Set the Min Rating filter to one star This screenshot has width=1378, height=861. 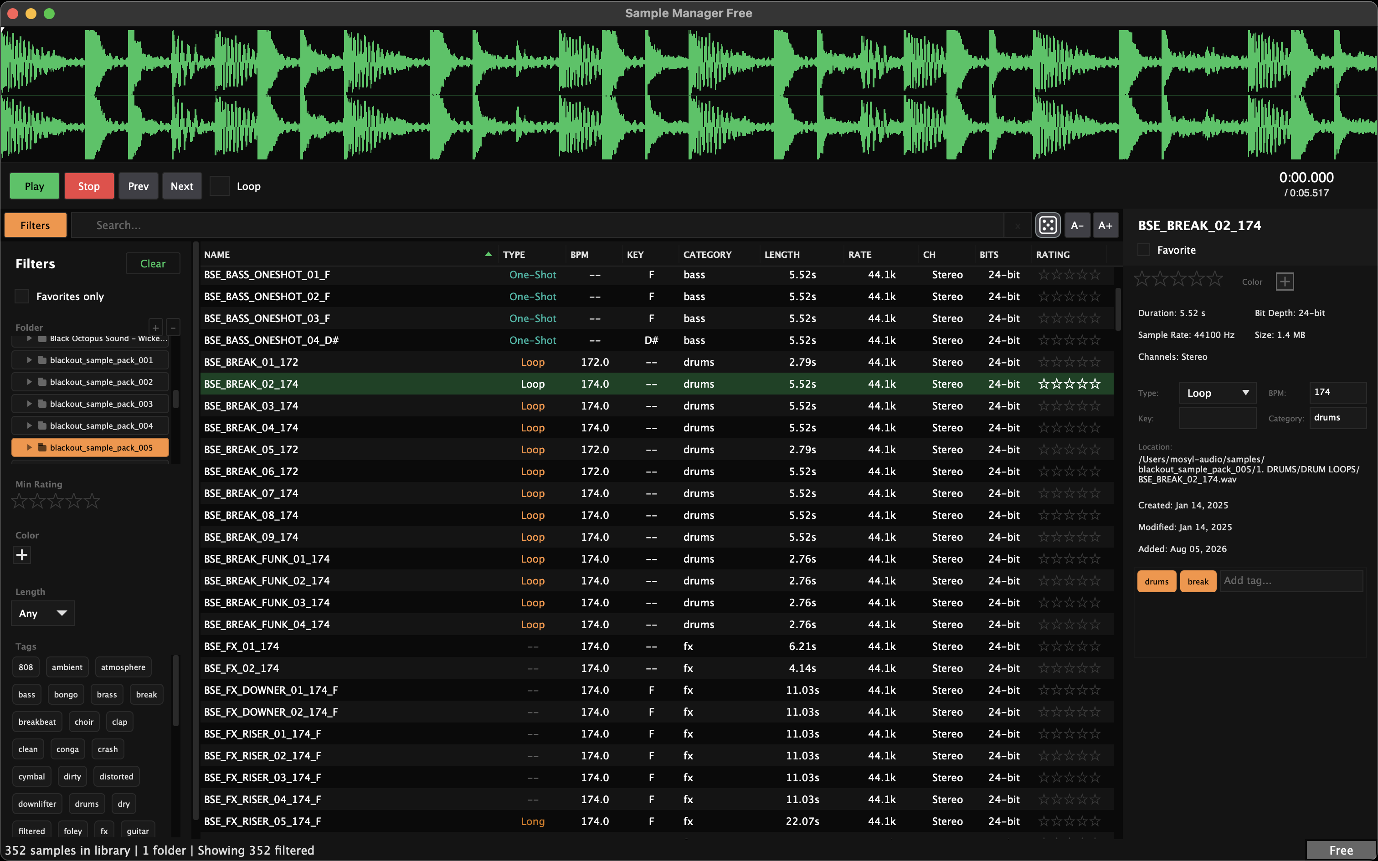click(x=19, y=501)
